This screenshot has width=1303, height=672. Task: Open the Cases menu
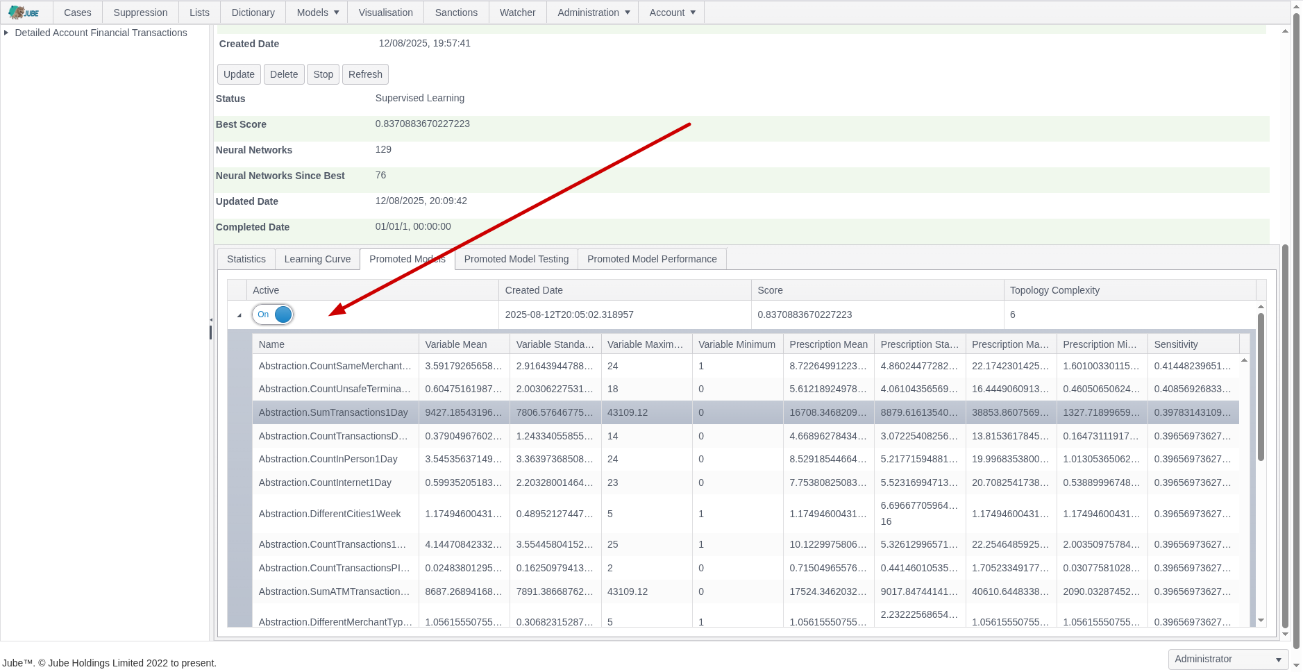[78, 12]
